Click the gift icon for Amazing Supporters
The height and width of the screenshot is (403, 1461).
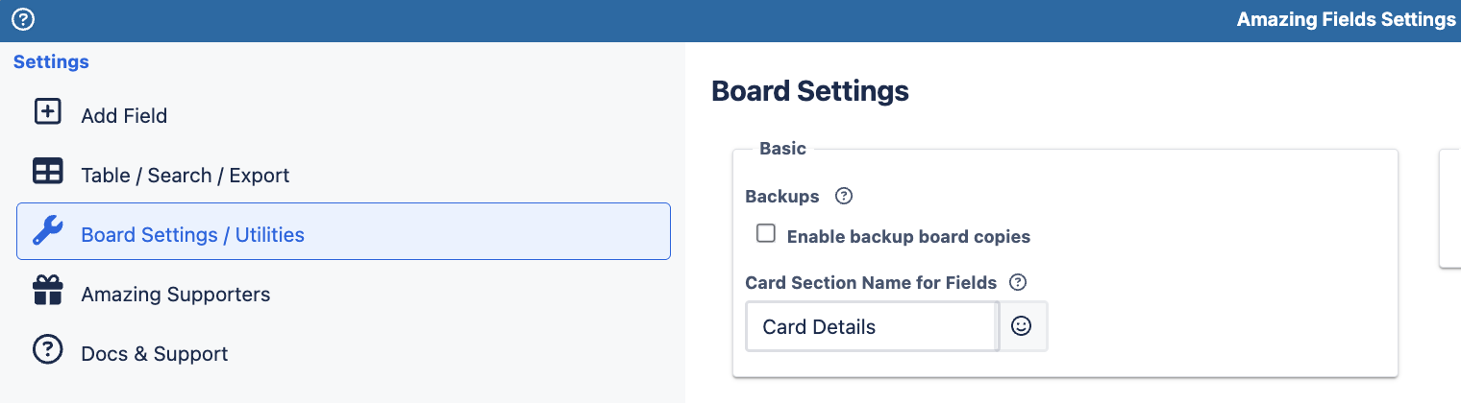click(47, 290)
